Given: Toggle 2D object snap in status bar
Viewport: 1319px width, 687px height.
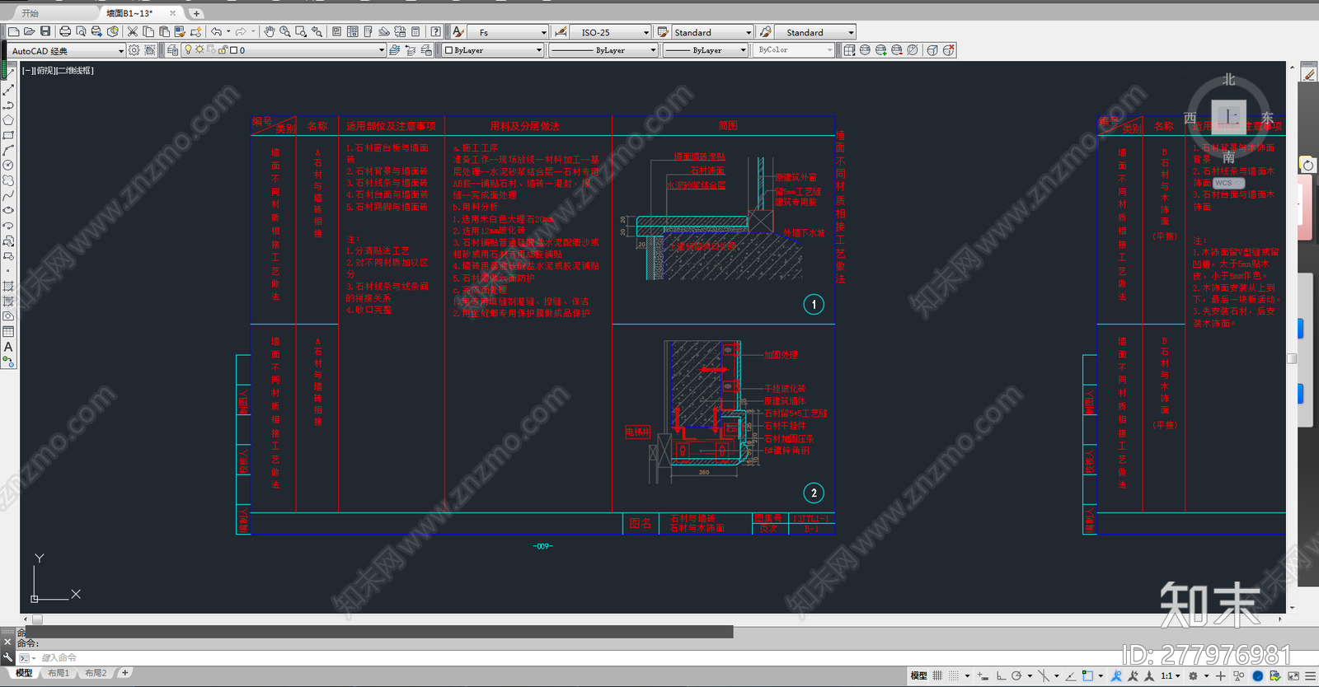Looking at the screenshot, I should coord(1087,675).
